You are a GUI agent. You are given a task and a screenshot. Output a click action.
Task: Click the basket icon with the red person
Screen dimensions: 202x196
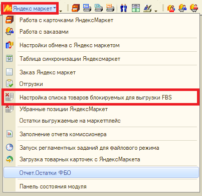tap(194, 8)
